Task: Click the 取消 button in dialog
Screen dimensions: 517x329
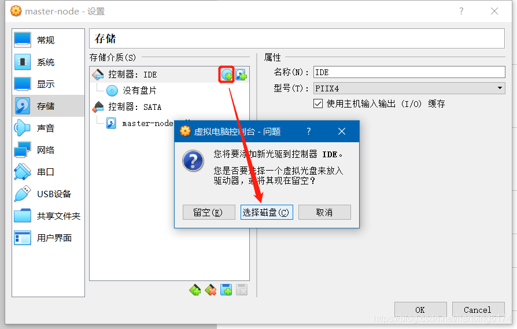Action: (324, 212)
